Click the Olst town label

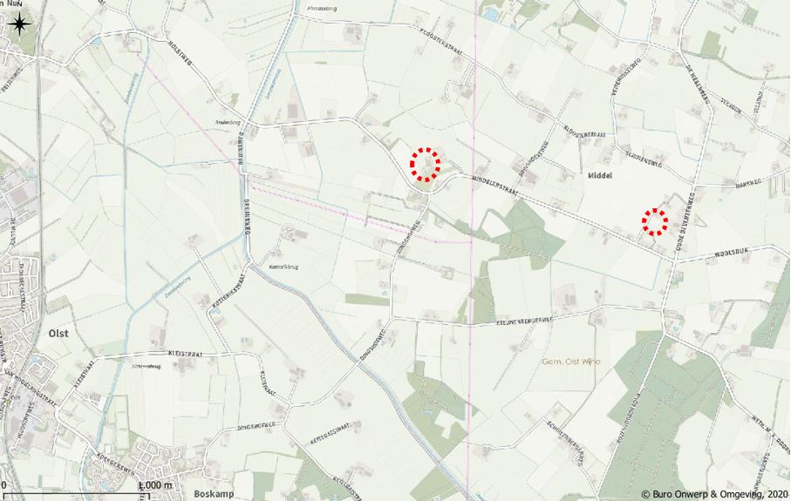[x=58, y=334]
